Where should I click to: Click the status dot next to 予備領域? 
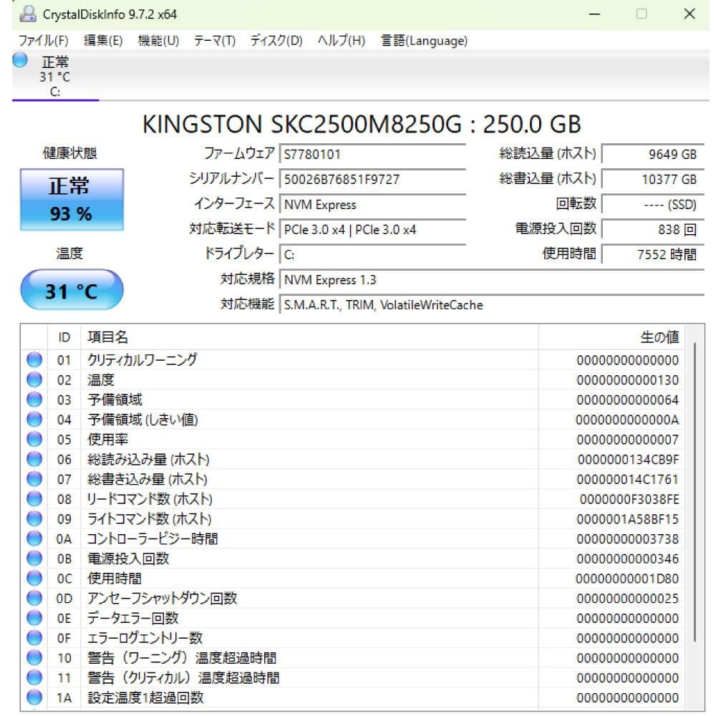click(x=34, y=400)
